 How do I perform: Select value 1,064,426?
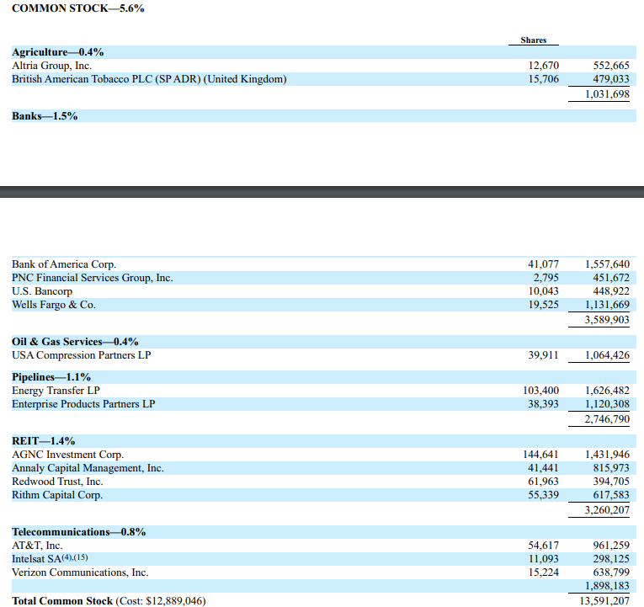pos(607,355)
